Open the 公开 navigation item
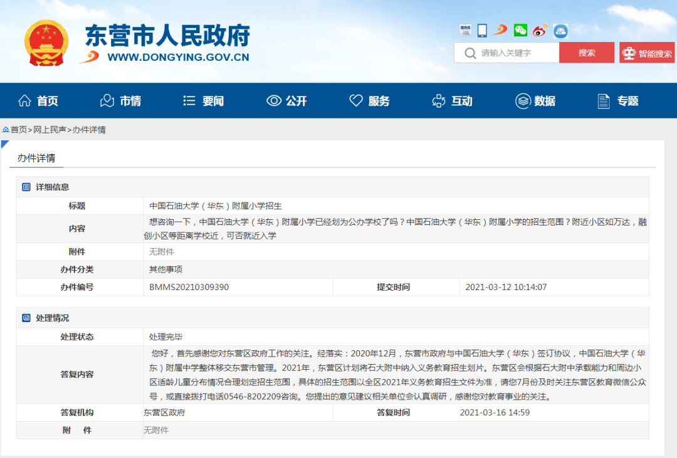This screenshot has height=458, width=677. coord(286,101)
